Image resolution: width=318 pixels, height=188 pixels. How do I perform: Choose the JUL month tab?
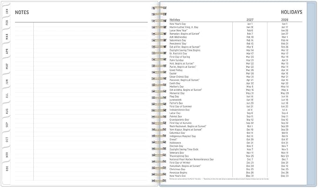click(7, 95)
